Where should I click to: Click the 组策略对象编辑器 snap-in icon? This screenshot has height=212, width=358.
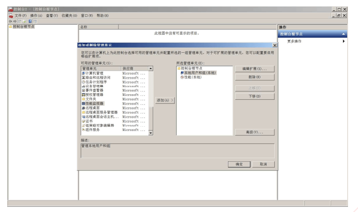click(x=83, y=125)
